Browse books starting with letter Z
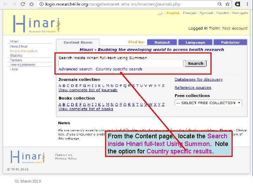The image size is (253, 190). 163,104
